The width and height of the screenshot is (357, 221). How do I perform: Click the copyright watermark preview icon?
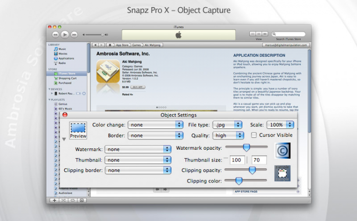click(x=283, y=151)
